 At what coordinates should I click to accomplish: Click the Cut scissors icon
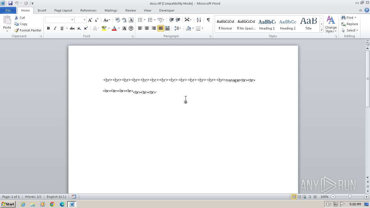(x=16, y=18)
